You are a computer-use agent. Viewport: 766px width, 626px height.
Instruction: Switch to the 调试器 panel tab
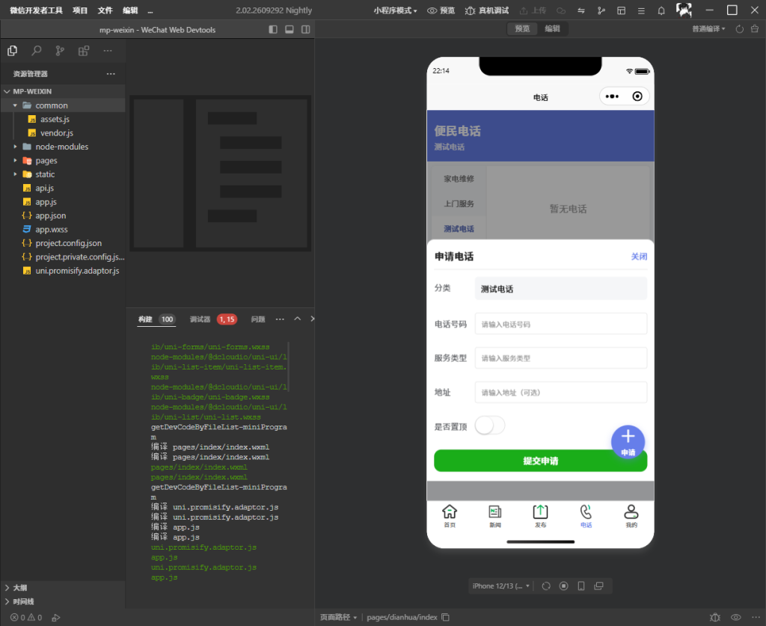[200, 319]
